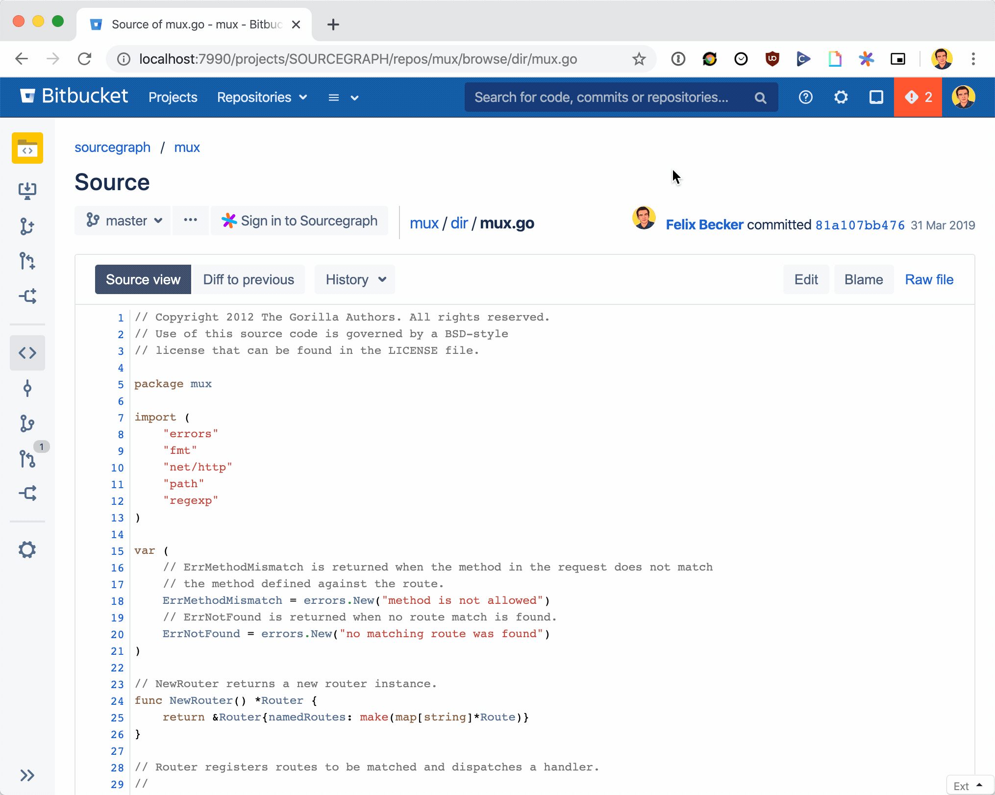
Task: Click line number 18 in gutter
Action: coord(118,601)
